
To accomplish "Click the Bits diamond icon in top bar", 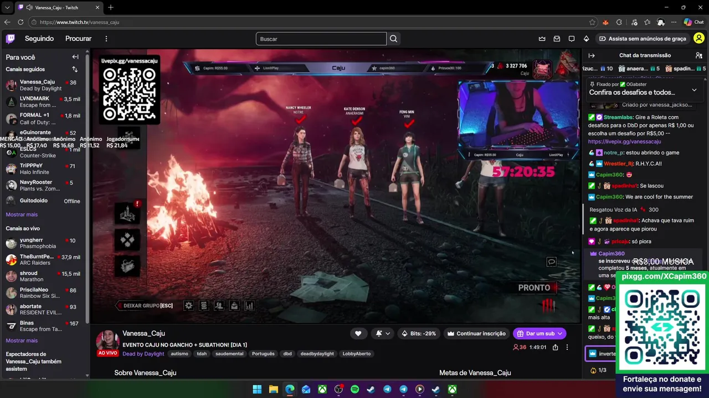I will tap(586, 39).
